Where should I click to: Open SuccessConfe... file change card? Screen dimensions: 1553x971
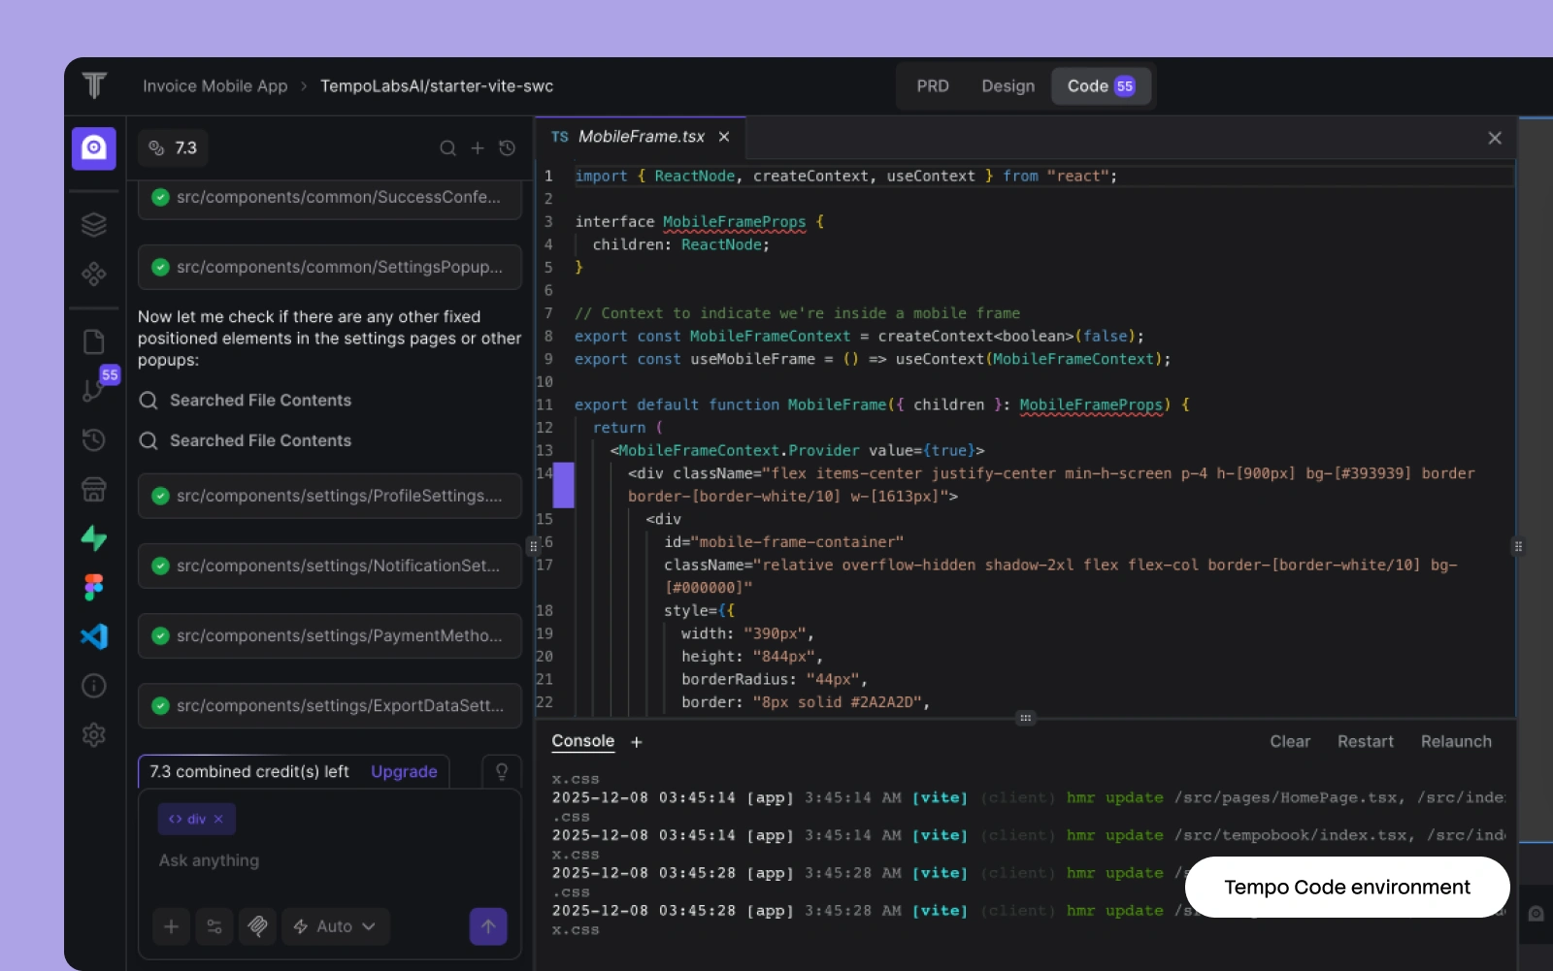click(330, 198)
